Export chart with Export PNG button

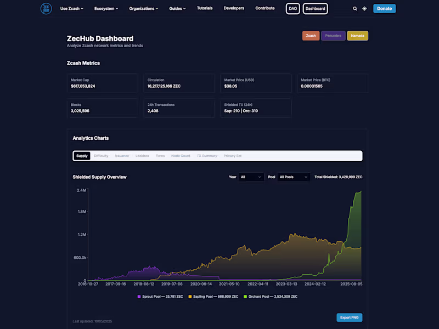coord(349,317)
